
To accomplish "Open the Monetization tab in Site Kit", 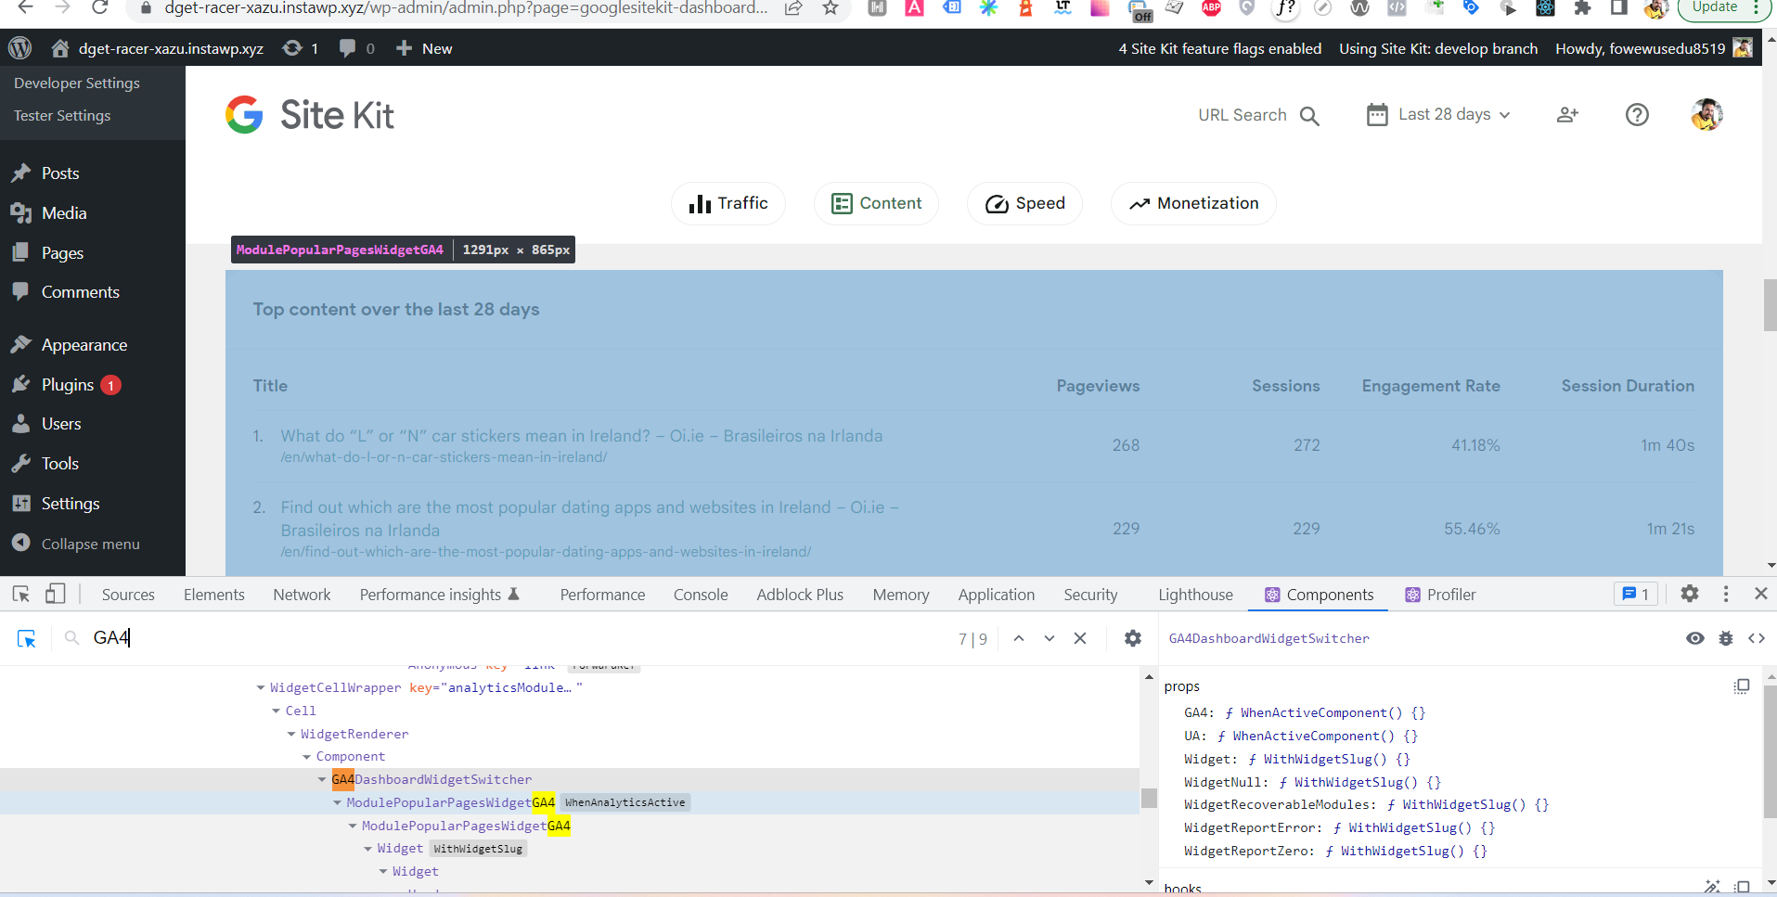I will coord(1192,203).
